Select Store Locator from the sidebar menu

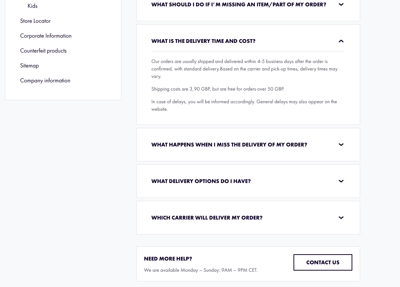pyautogui.click(x=35, y=21)
